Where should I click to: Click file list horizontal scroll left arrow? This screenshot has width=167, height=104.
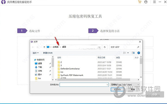pyautogui.click(x=56, y=80)
